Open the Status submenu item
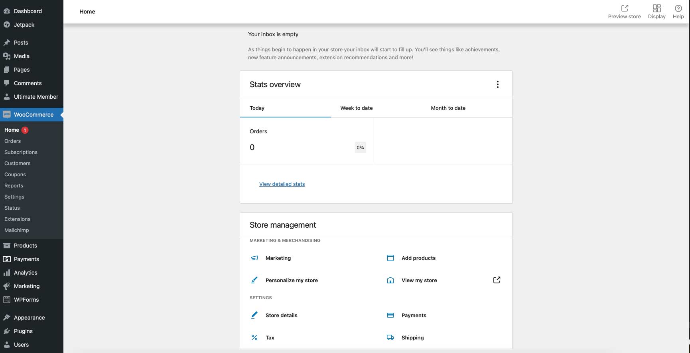 12,208
